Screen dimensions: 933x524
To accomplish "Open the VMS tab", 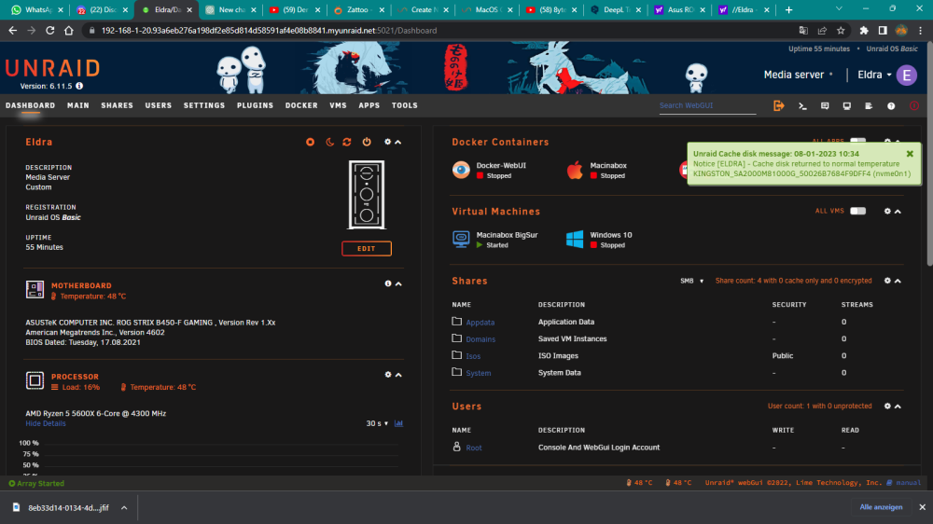I will [x=338, y=105].
